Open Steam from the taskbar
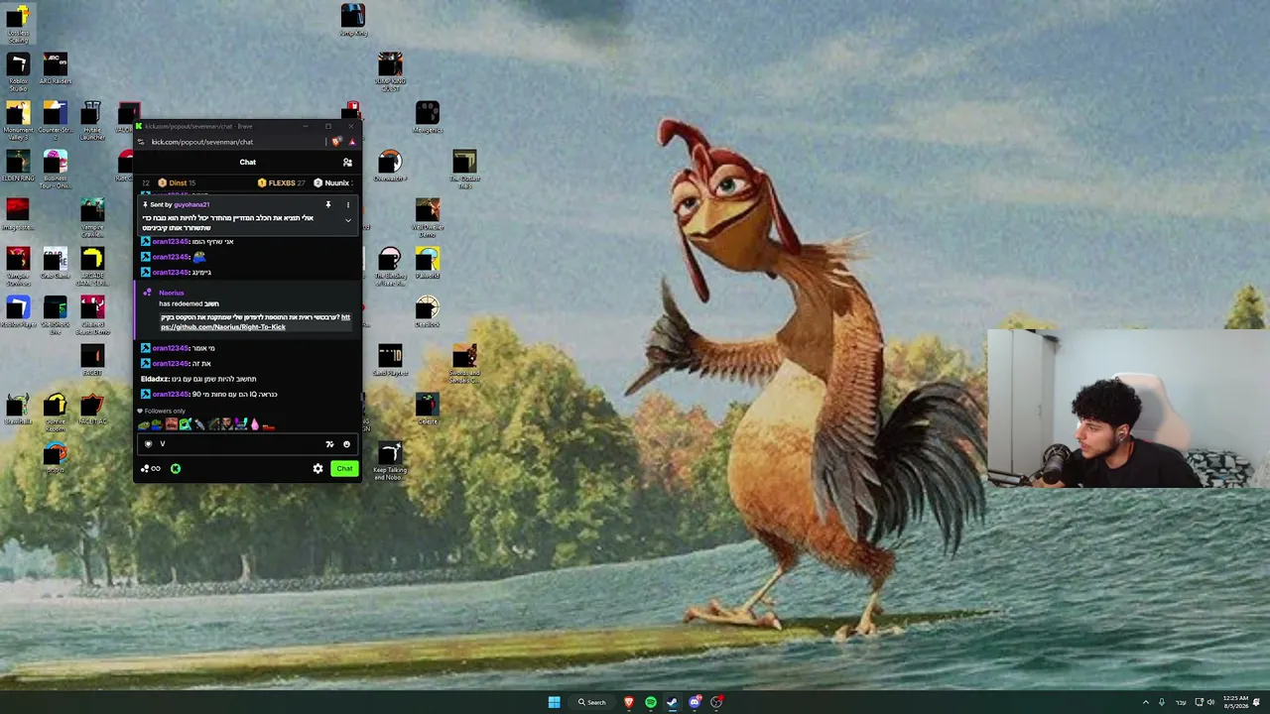Image resolution: width=1270 pixels, height=714 pixels. point(673,702)
